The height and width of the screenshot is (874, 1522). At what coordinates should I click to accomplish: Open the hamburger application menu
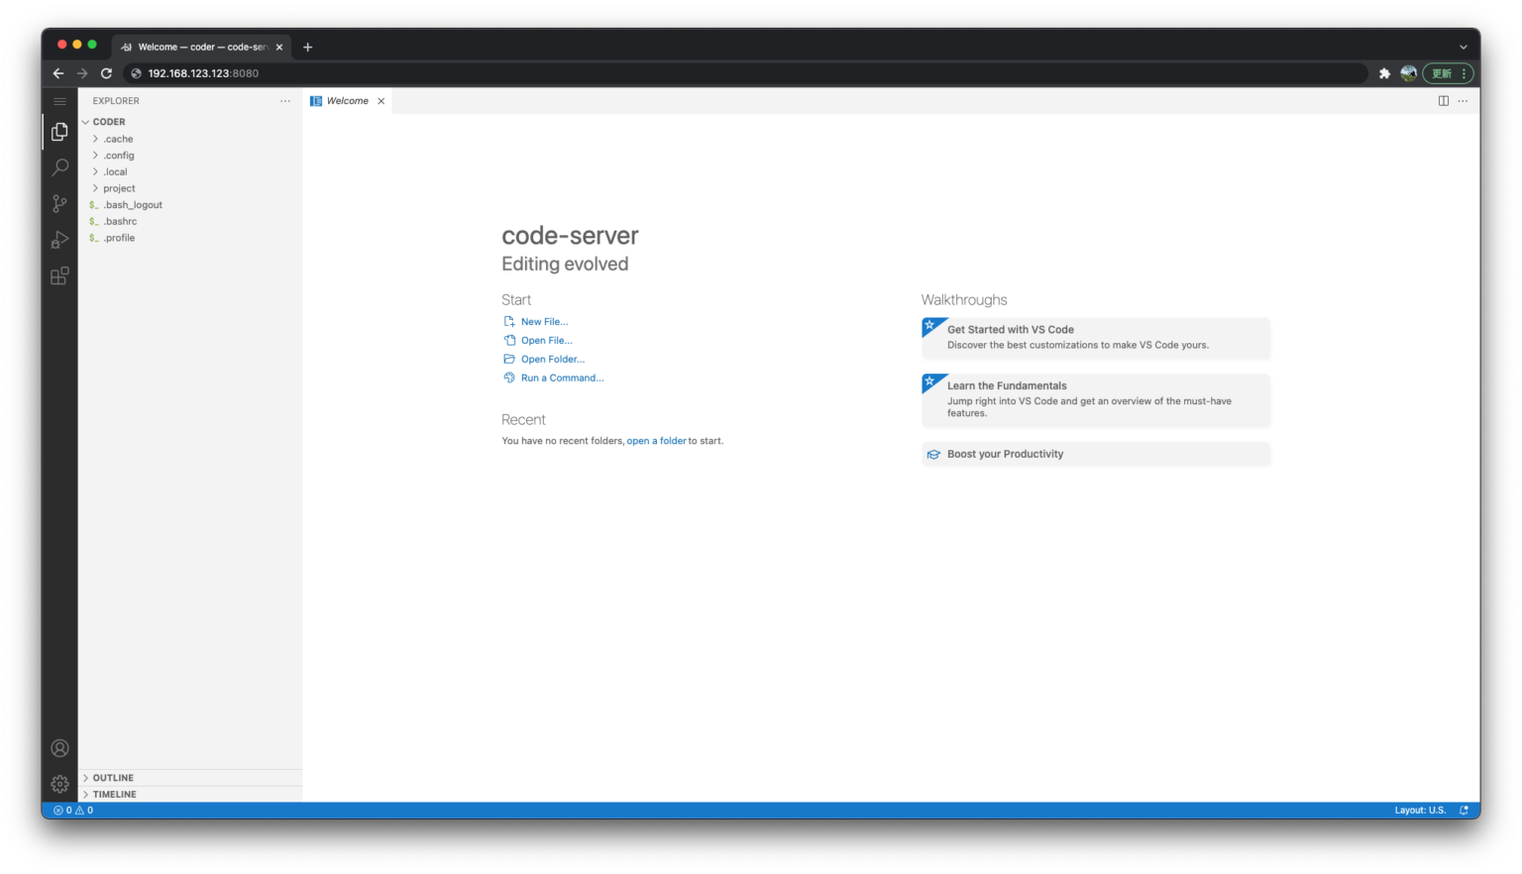point(59,101)
